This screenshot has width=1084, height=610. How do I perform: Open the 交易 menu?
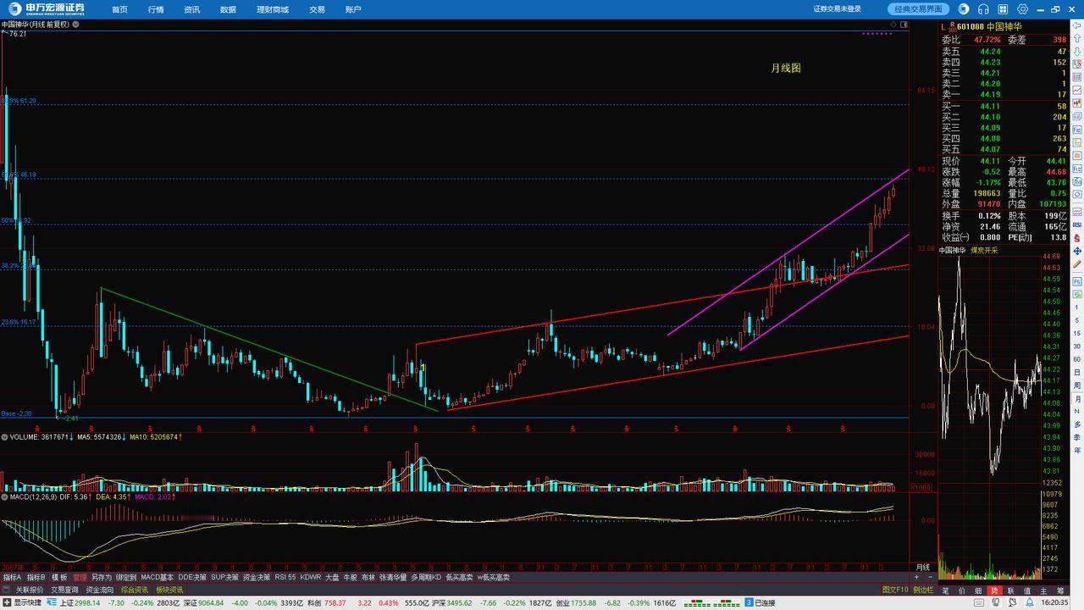click(x=317, y=9)
